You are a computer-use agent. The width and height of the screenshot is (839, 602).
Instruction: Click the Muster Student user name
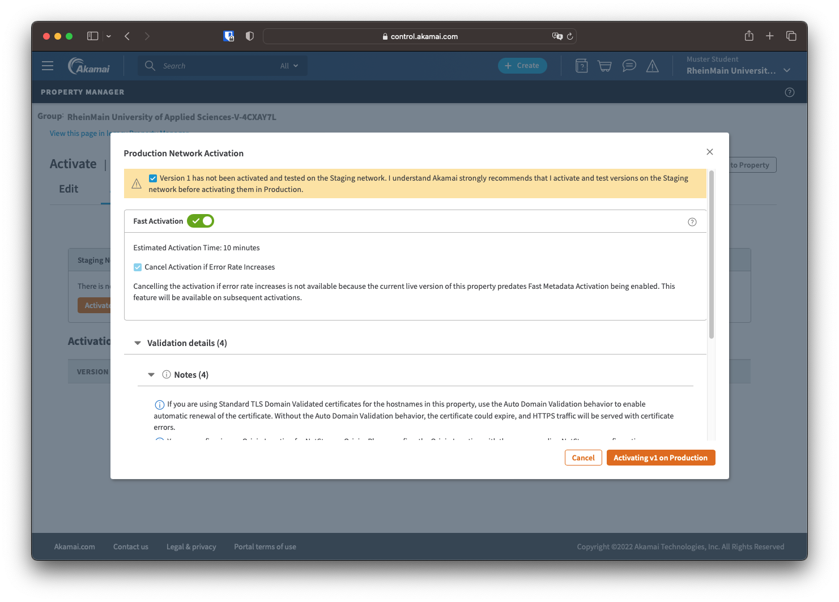pyautogui.click(x=713, y=59)
